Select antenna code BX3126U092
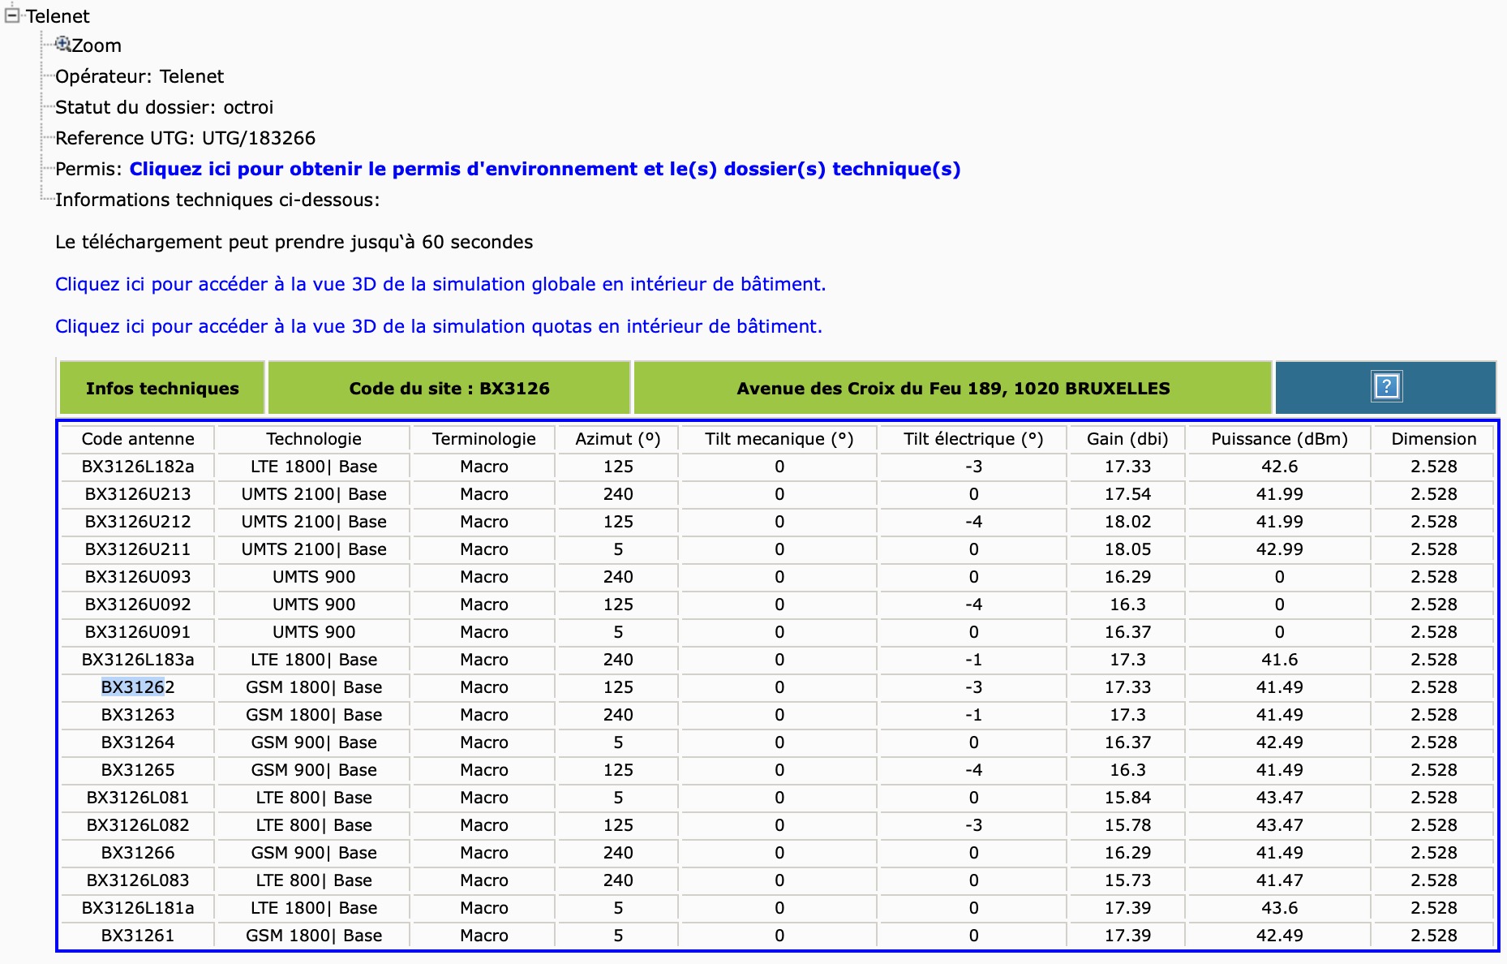 coord(138,605)
